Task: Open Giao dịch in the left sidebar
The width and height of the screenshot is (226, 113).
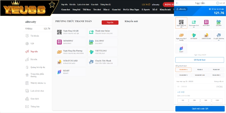Action: point(32,99)
